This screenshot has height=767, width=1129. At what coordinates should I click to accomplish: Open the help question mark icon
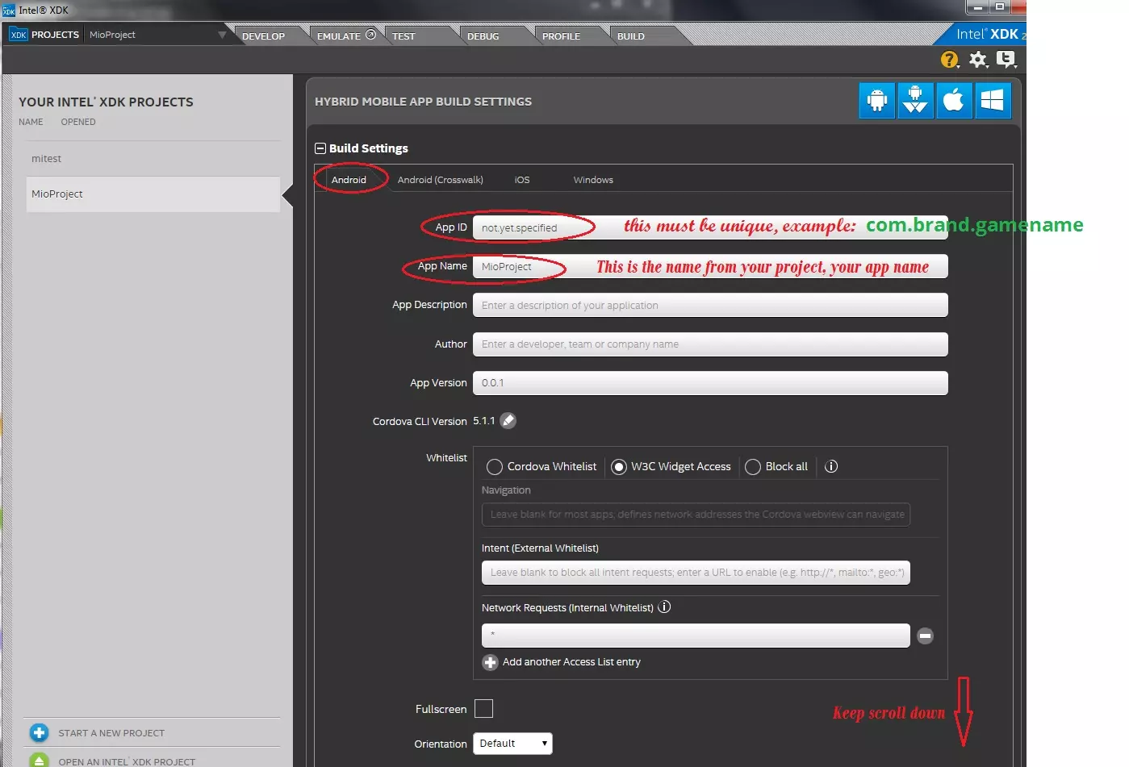point(950,60)
